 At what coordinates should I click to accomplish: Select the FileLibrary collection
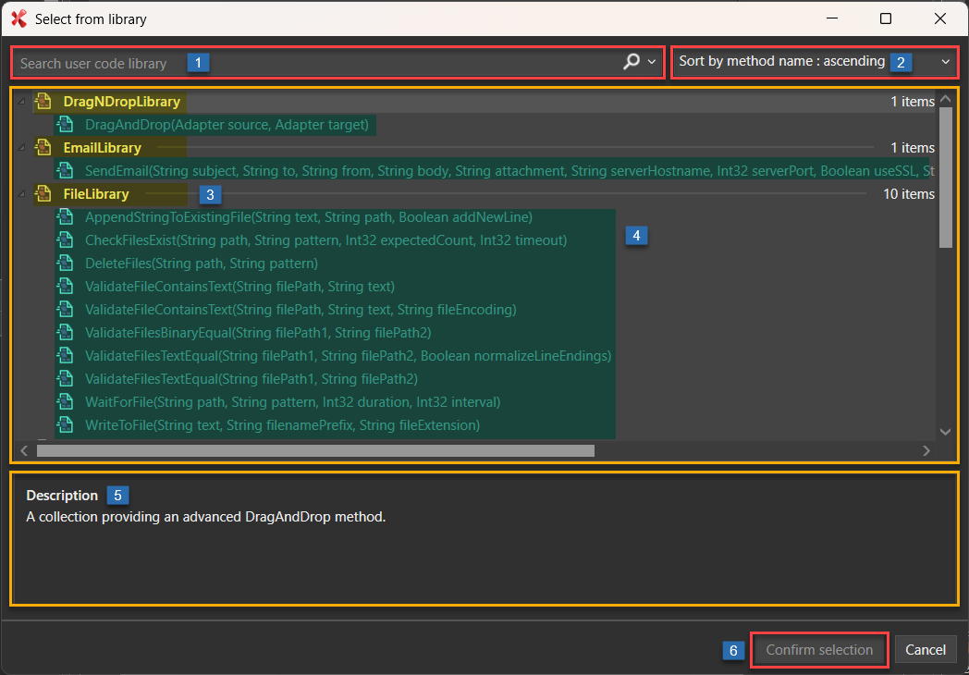click(96, 194)
